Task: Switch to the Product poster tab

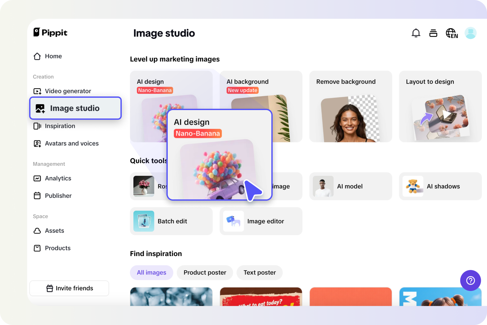Action: [x=205, y=273]
